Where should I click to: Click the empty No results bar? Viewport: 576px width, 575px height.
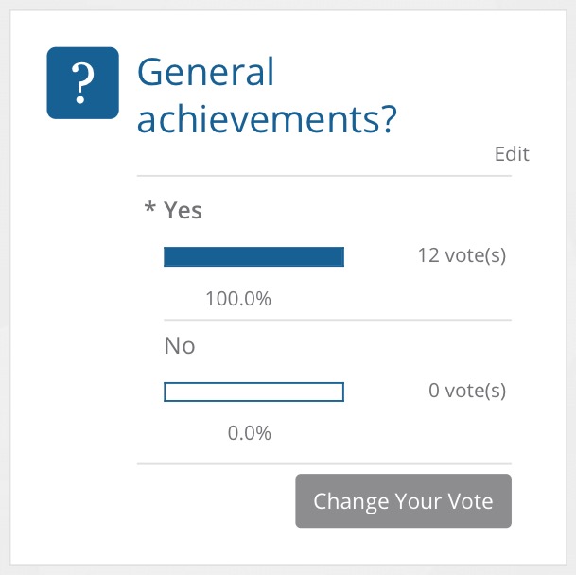tap(253, 392)
